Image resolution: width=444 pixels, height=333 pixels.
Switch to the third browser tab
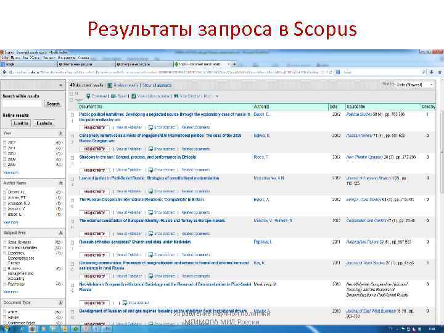pos(144,64)
